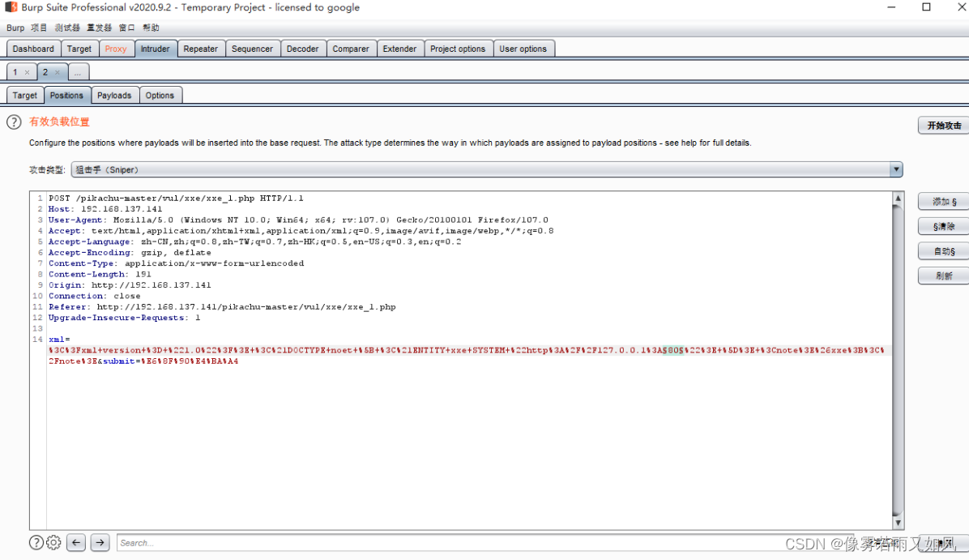Screen dimensions: 969x560
Task: Click the §清除 clear markers button
Action: (944, 226)
